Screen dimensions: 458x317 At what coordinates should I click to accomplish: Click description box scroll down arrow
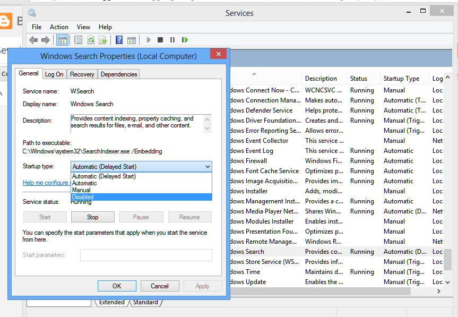207,128
